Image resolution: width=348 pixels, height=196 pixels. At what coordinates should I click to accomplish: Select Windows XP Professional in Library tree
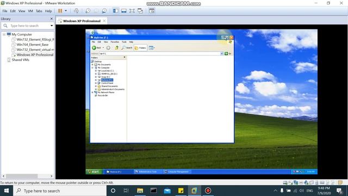pos(35,54)
